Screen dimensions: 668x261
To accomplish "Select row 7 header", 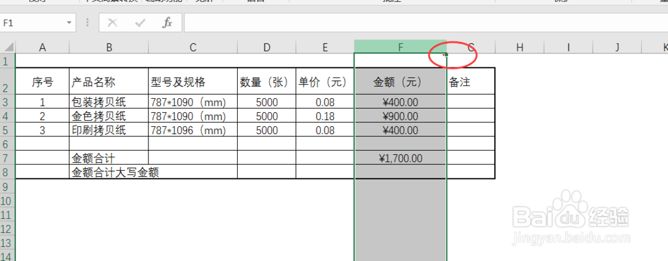I will pos(7,158).
